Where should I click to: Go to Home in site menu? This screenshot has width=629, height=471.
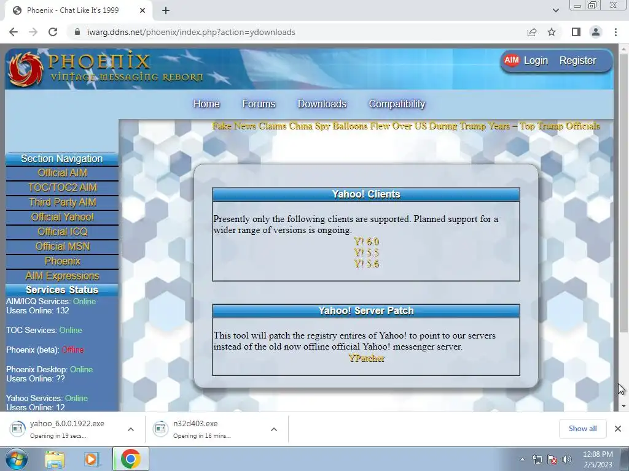click(x=206, y=104)
